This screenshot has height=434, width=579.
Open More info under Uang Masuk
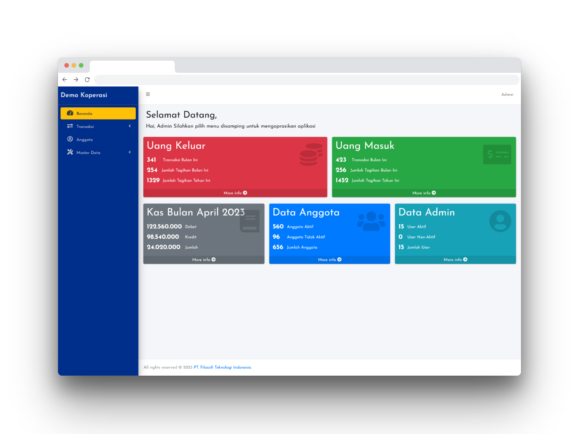[424, 193]
